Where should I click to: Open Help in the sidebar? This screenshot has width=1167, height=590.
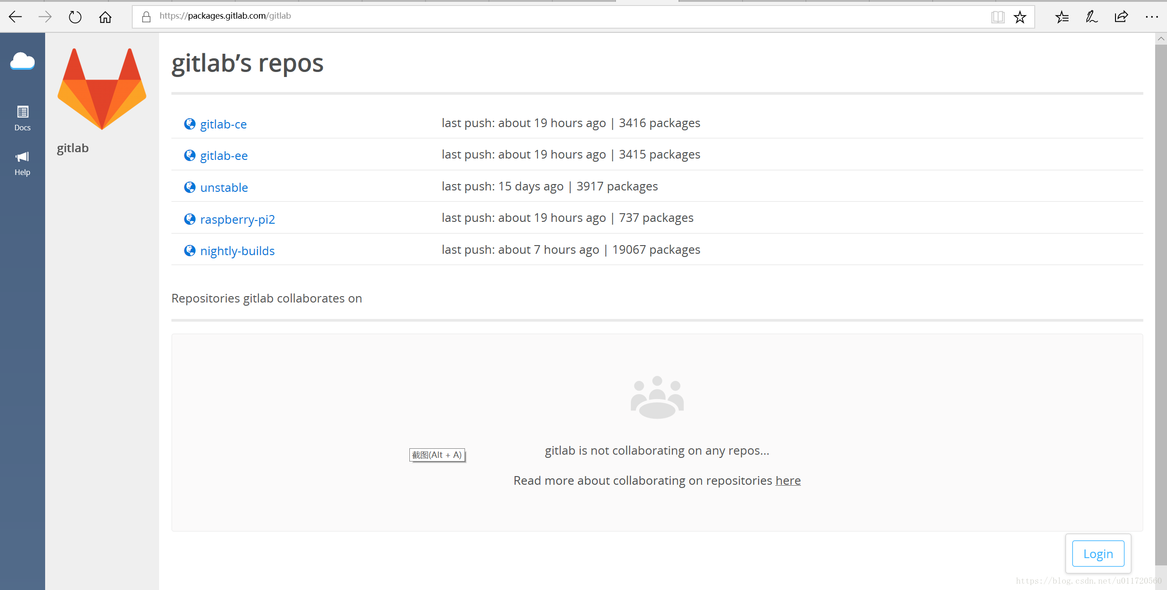point(22,164)
